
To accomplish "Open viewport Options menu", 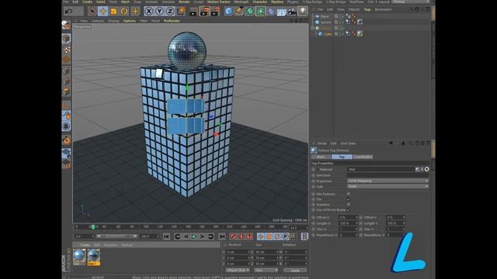I will point(130,21).
